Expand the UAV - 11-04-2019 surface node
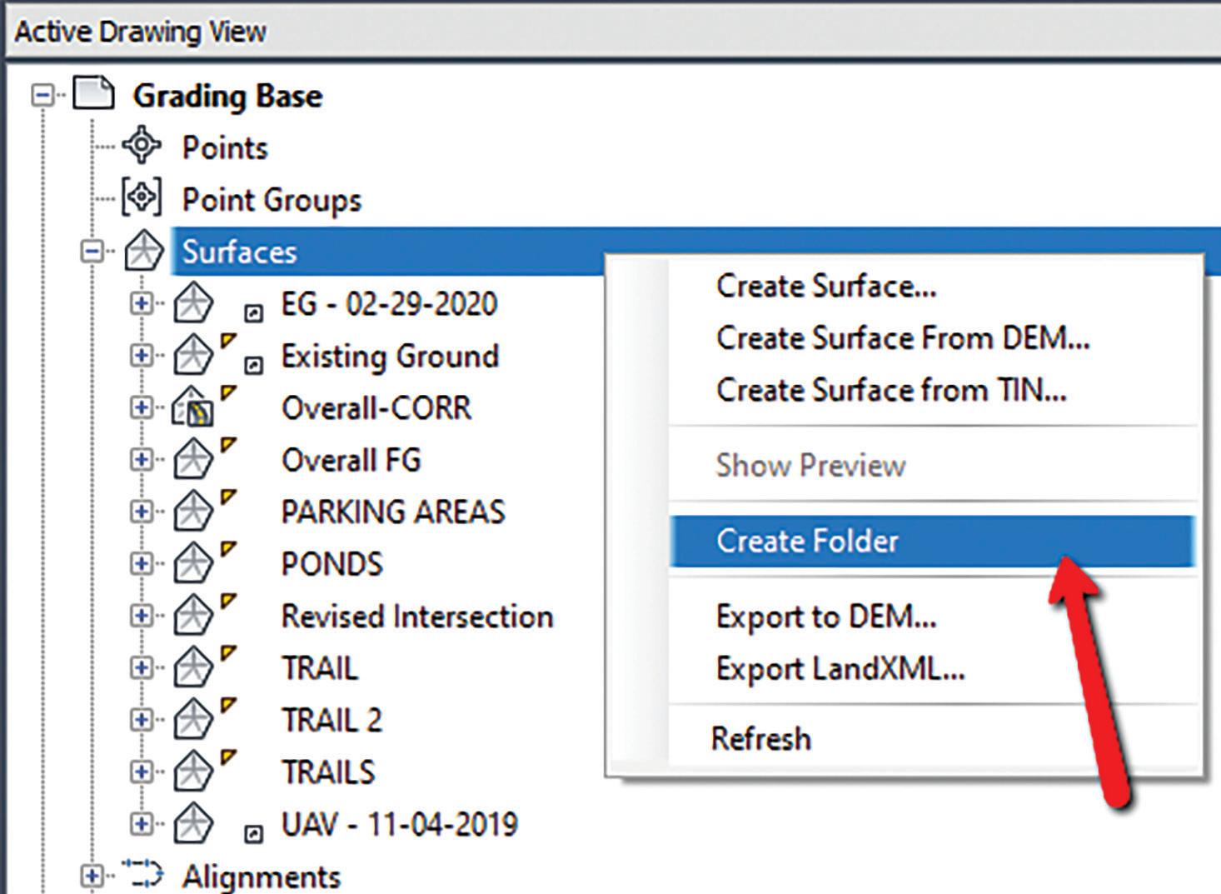1221x894 pixels. pyautogui.click(x=142, y=823)
